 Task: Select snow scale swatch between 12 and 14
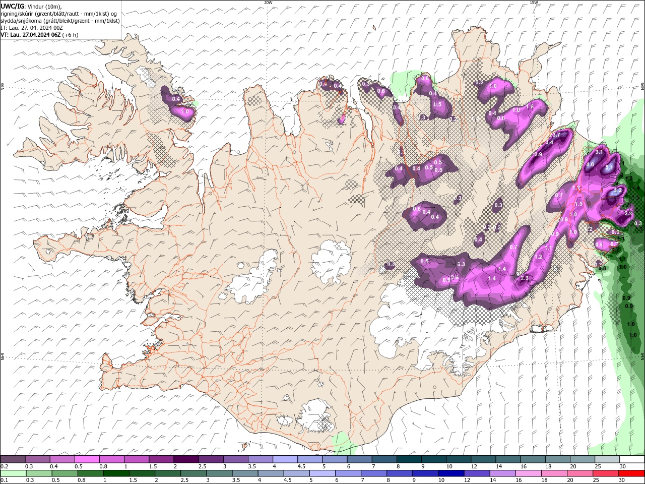[x=483, y=459]
